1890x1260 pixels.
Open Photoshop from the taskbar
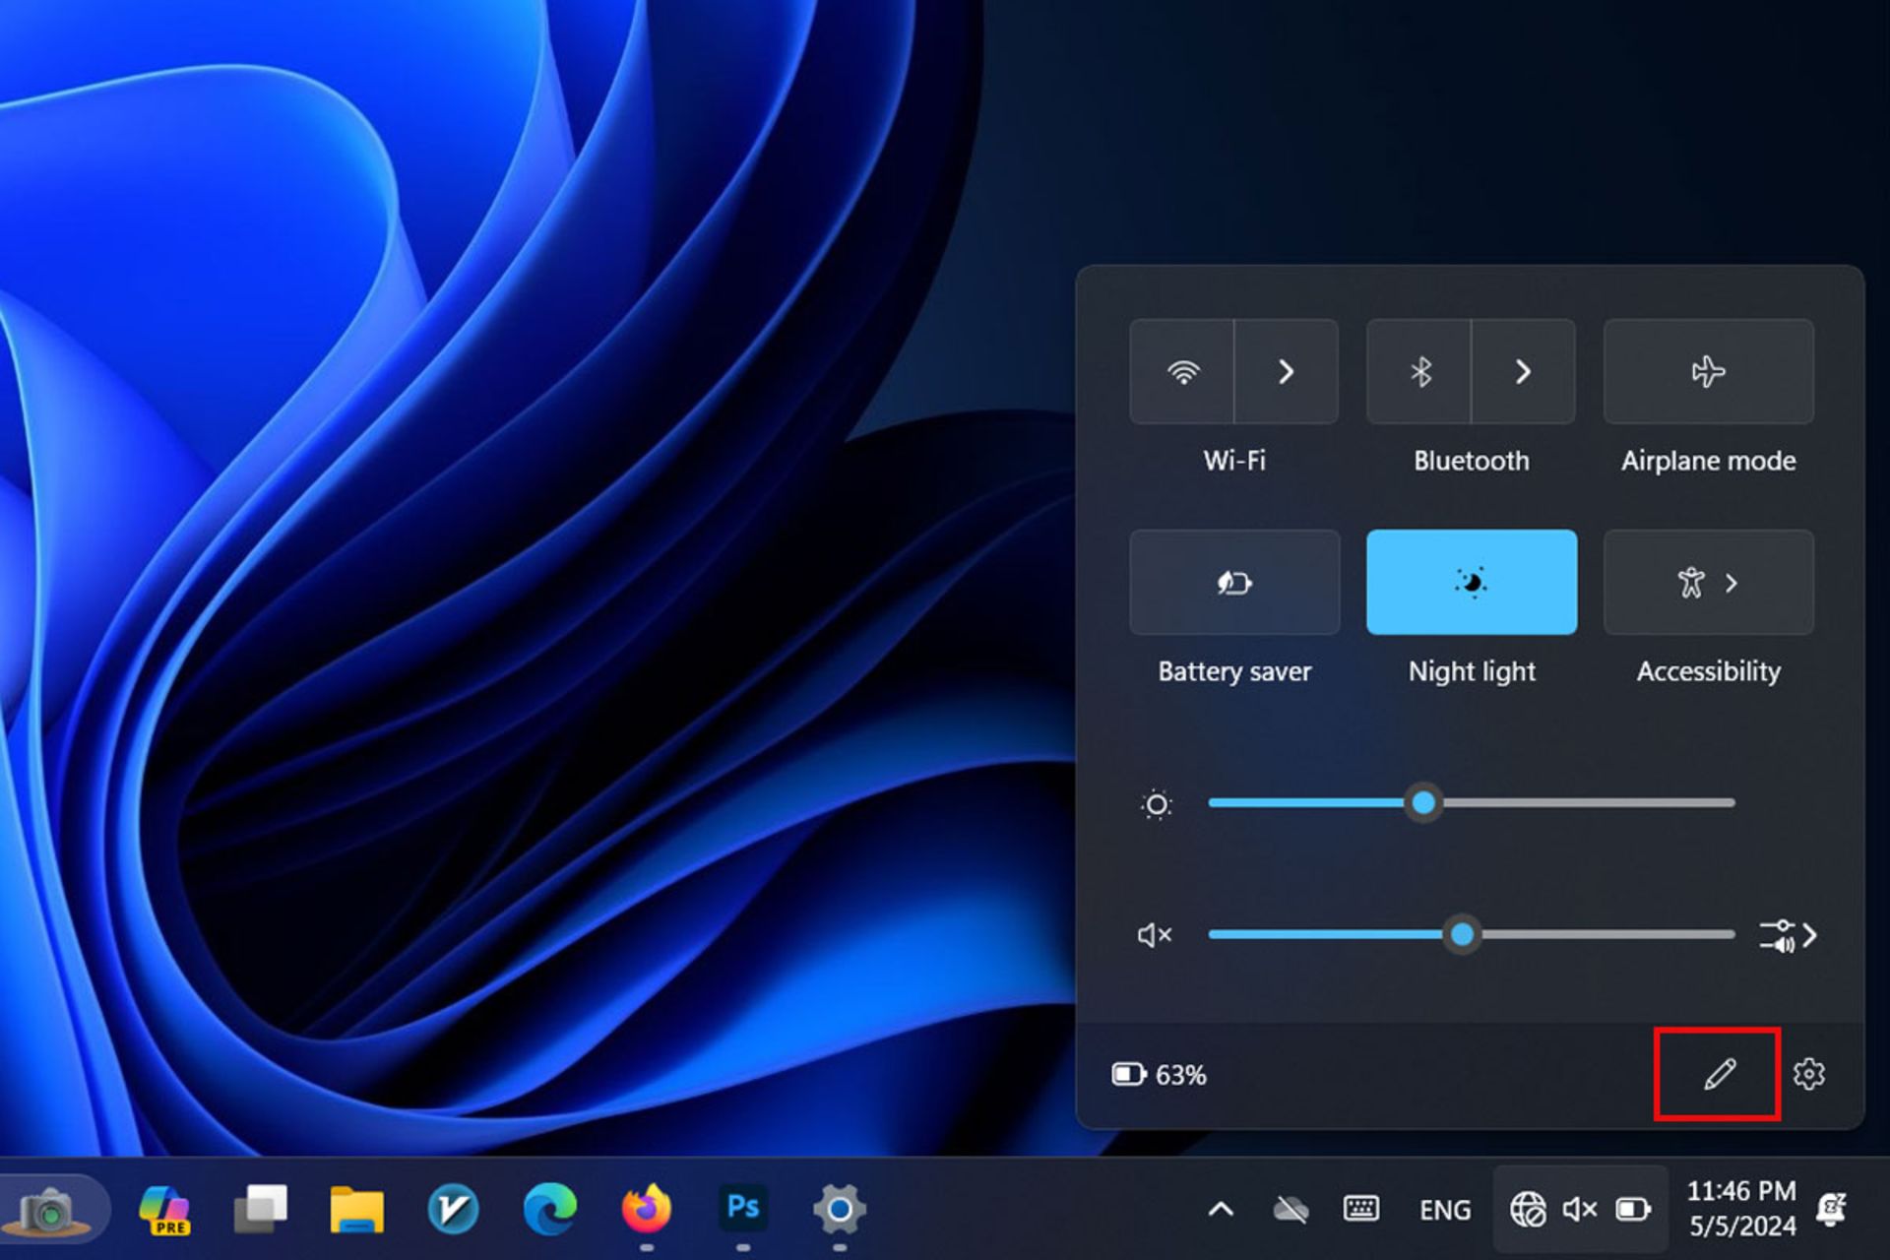pyautogui.click(x=742, y=1208)
